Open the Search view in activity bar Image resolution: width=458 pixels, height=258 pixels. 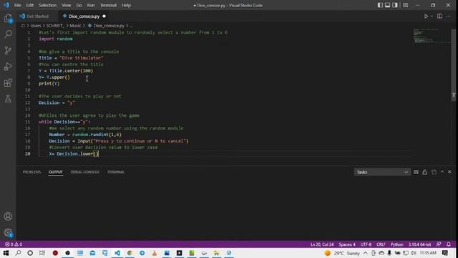pos(8,34)
